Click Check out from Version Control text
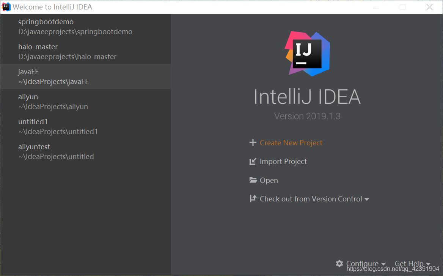443x276 pixels. (x=311, y=199)
